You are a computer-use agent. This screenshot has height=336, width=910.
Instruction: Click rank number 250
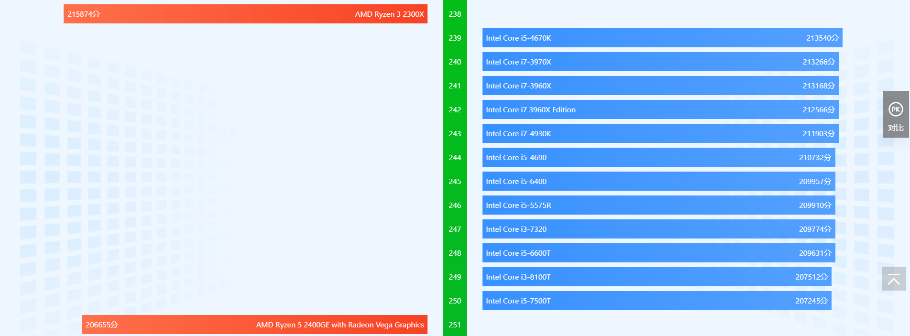pos(455,301)
